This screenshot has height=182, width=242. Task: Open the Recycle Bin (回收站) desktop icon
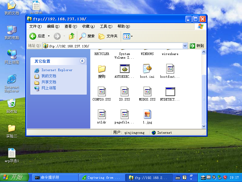pos(12,106)
